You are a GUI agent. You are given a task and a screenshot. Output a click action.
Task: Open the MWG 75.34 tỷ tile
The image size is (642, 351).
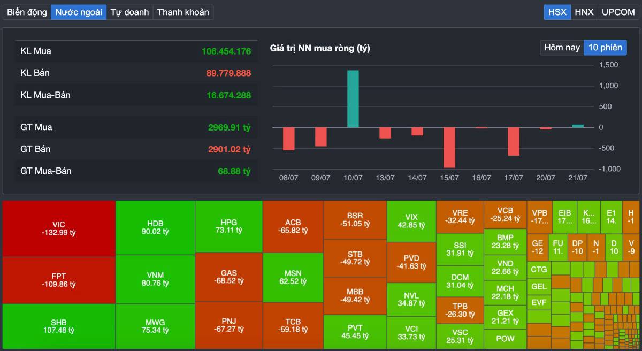(x=155, y=326)
